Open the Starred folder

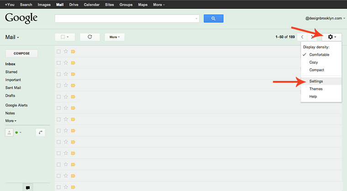pyautogui.click(x=11, y=72)
